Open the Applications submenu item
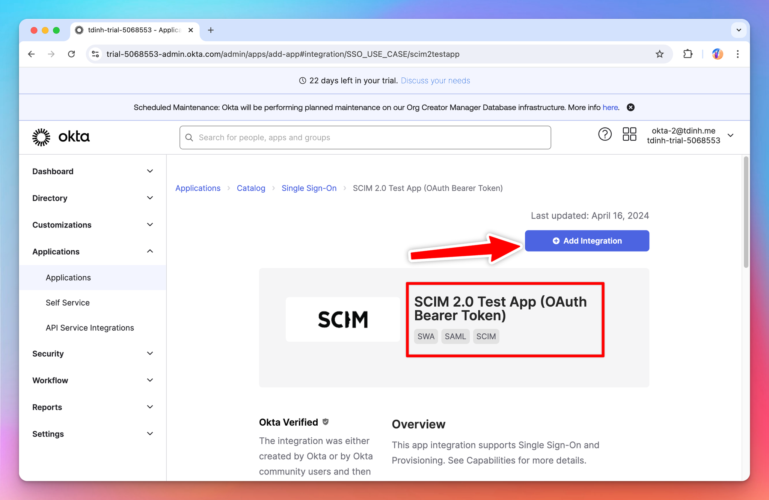The height and width of the screenshot is (500, 769). pyautogui.click(x=93, y=277)
